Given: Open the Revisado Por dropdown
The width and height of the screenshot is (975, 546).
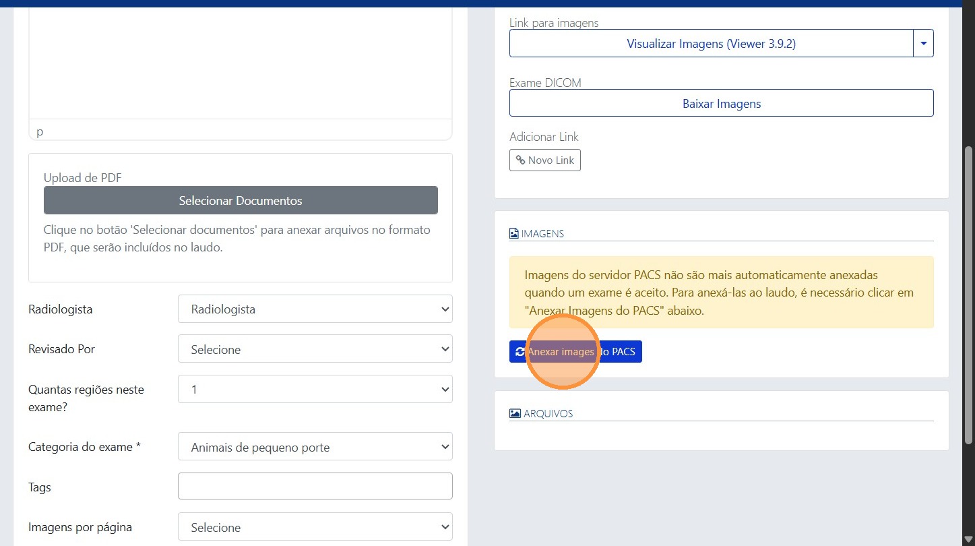Looking at the screenshot, I should click(x=315, y=348).
